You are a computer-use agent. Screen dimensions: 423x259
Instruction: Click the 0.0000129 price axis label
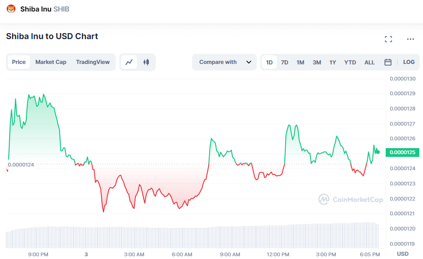pyautogui.click(x=403, y=94)
